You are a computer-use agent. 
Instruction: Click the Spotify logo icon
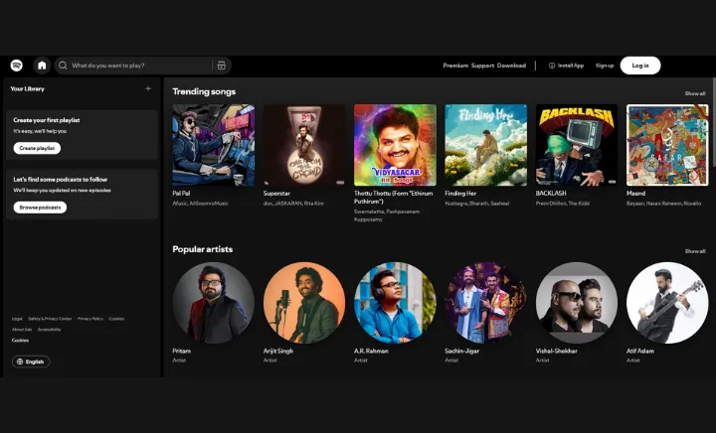(17, 66)
